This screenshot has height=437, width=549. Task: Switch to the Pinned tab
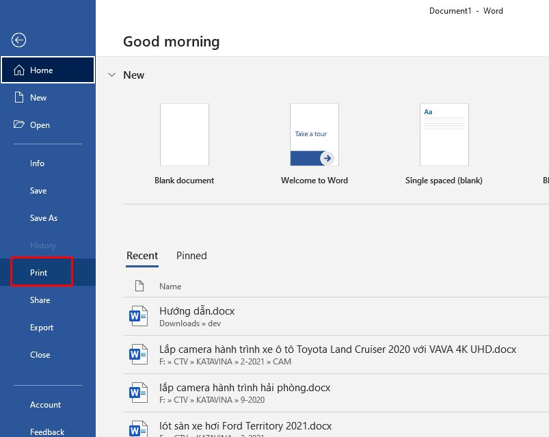coord(191,256)
